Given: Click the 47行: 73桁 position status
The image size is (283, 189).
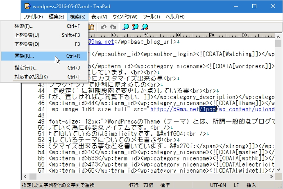Looking at the screenshot, I should click(141, 185).
